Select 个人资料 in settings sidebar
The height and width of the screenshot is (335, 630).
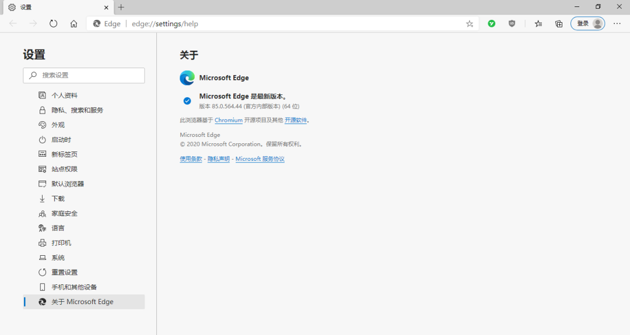[64, 96]
